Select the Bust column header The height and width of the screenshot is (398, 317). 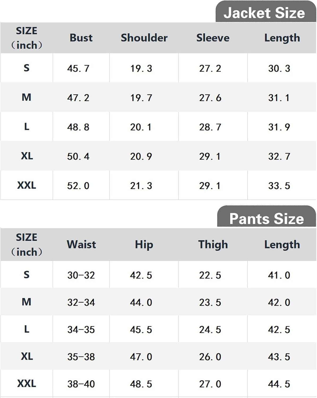coord(81,38)
